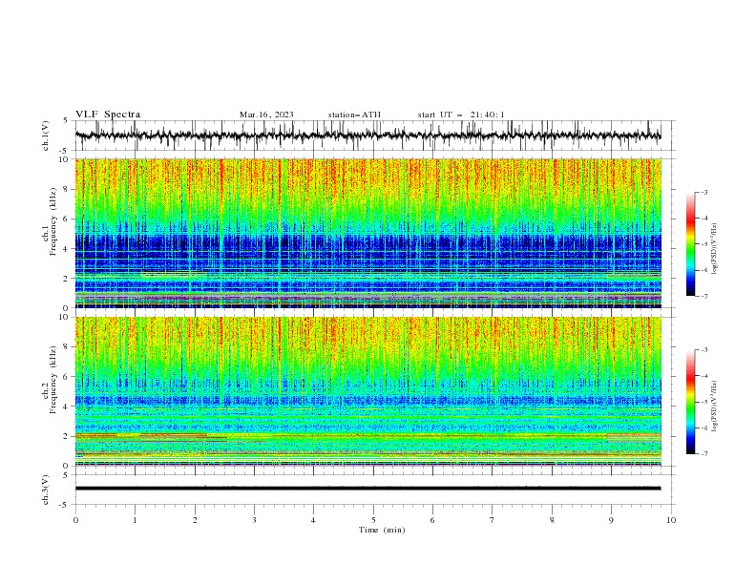Image resolution: width=756 pixels, height=584 pixels.
Task: Click the 'station=ATH' label
Action: pos(354,115)
